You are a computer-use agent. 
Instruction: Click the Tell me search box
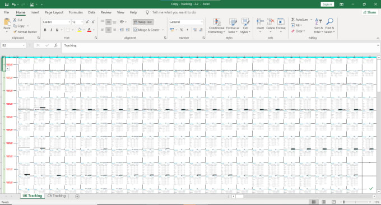(x=174, y=12)
